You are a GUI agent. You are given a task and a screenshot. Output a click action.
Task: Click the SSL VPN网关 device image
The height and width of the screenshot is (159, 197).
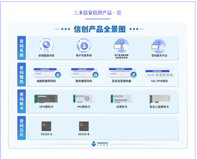[x=159, y=73]
